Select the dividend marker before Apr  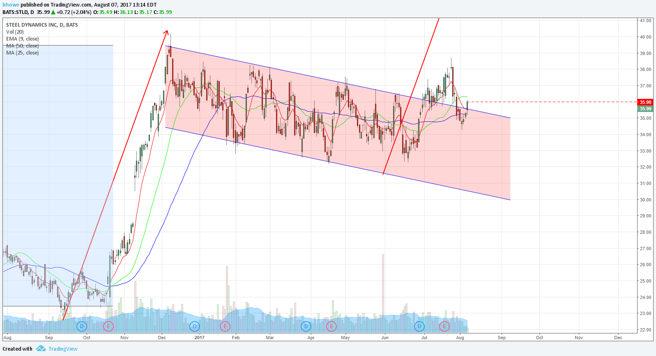(306, 326)
